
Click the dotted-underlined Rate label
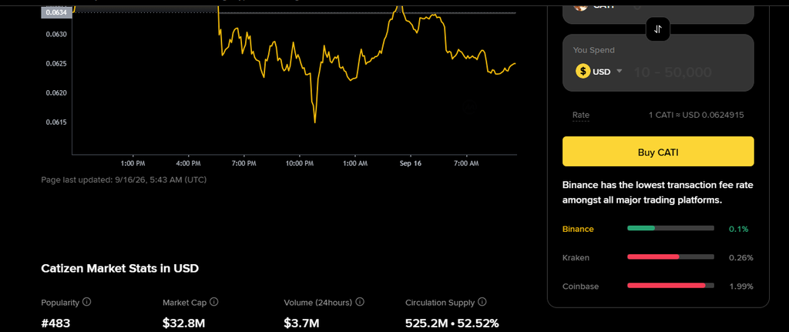point(581,116)
